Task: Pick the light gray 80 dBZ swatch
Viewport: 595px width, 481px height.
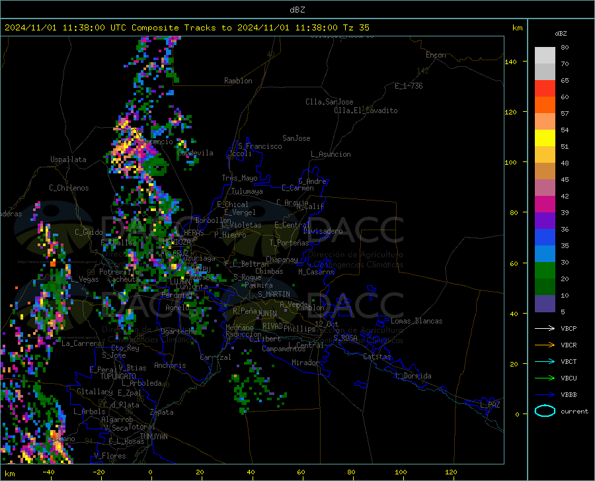Action: 545,56
